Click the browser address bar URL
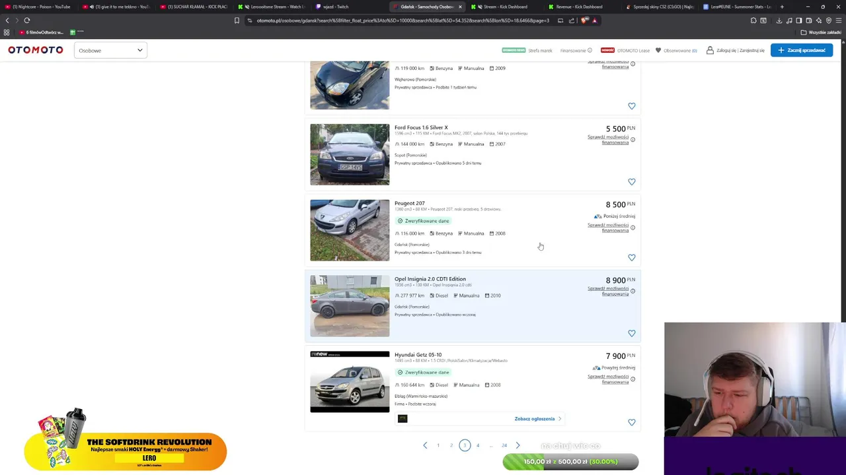Viewport: 846px width, 475px height. [x=403, y=20]
